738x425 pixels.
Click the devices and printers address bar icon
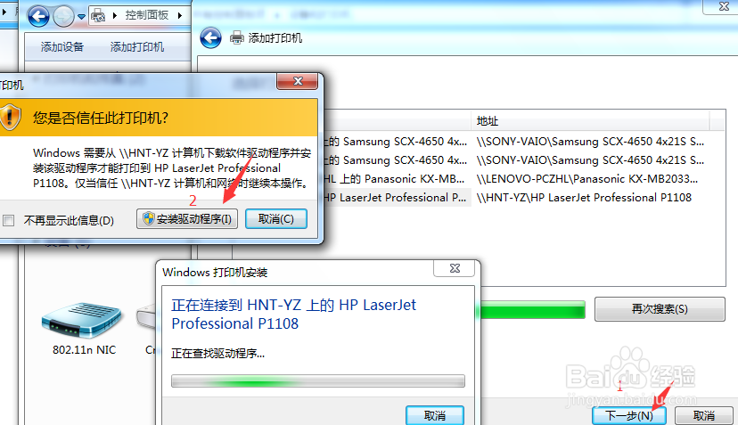98,15
